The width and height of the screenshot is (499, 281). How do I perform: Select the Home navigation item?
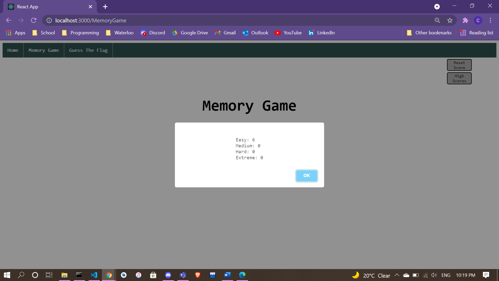tap(13, 50)
